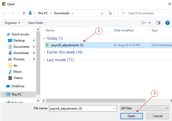Screen dimensions: 172x121
Task: Select the Music folder in sidebar
Action: click(17, 72)
